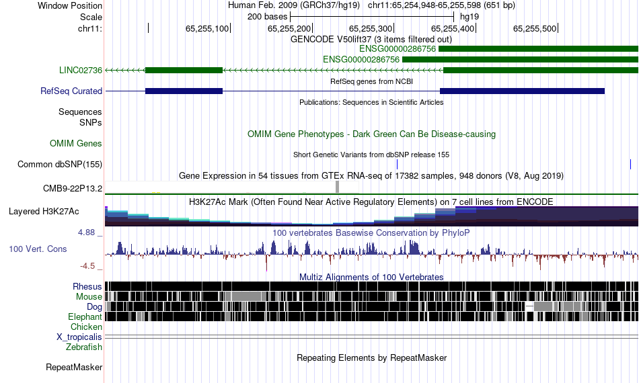This screenshot has height=383, width=639.
Task: Select the Chicken alignment row label
Action: coord(86,327)
